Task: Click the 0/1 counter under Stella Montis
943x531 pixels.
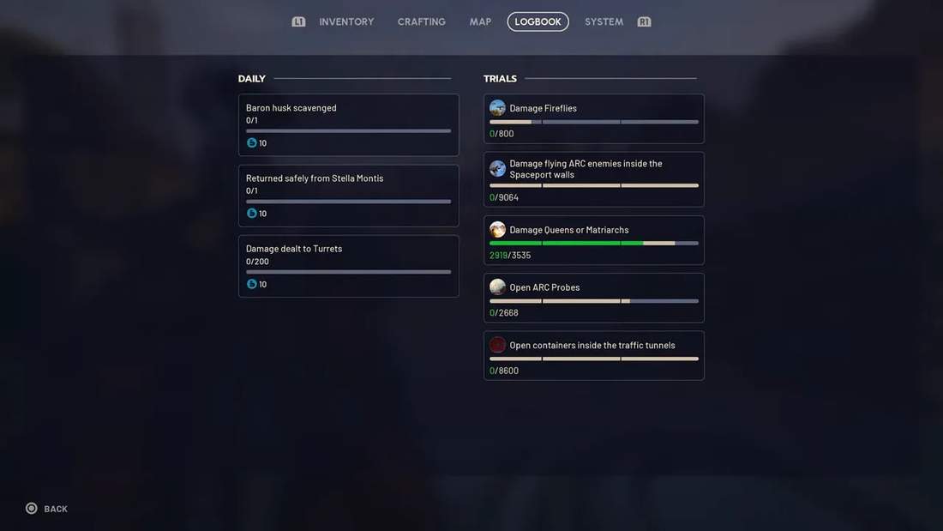Action: (252, 190)
